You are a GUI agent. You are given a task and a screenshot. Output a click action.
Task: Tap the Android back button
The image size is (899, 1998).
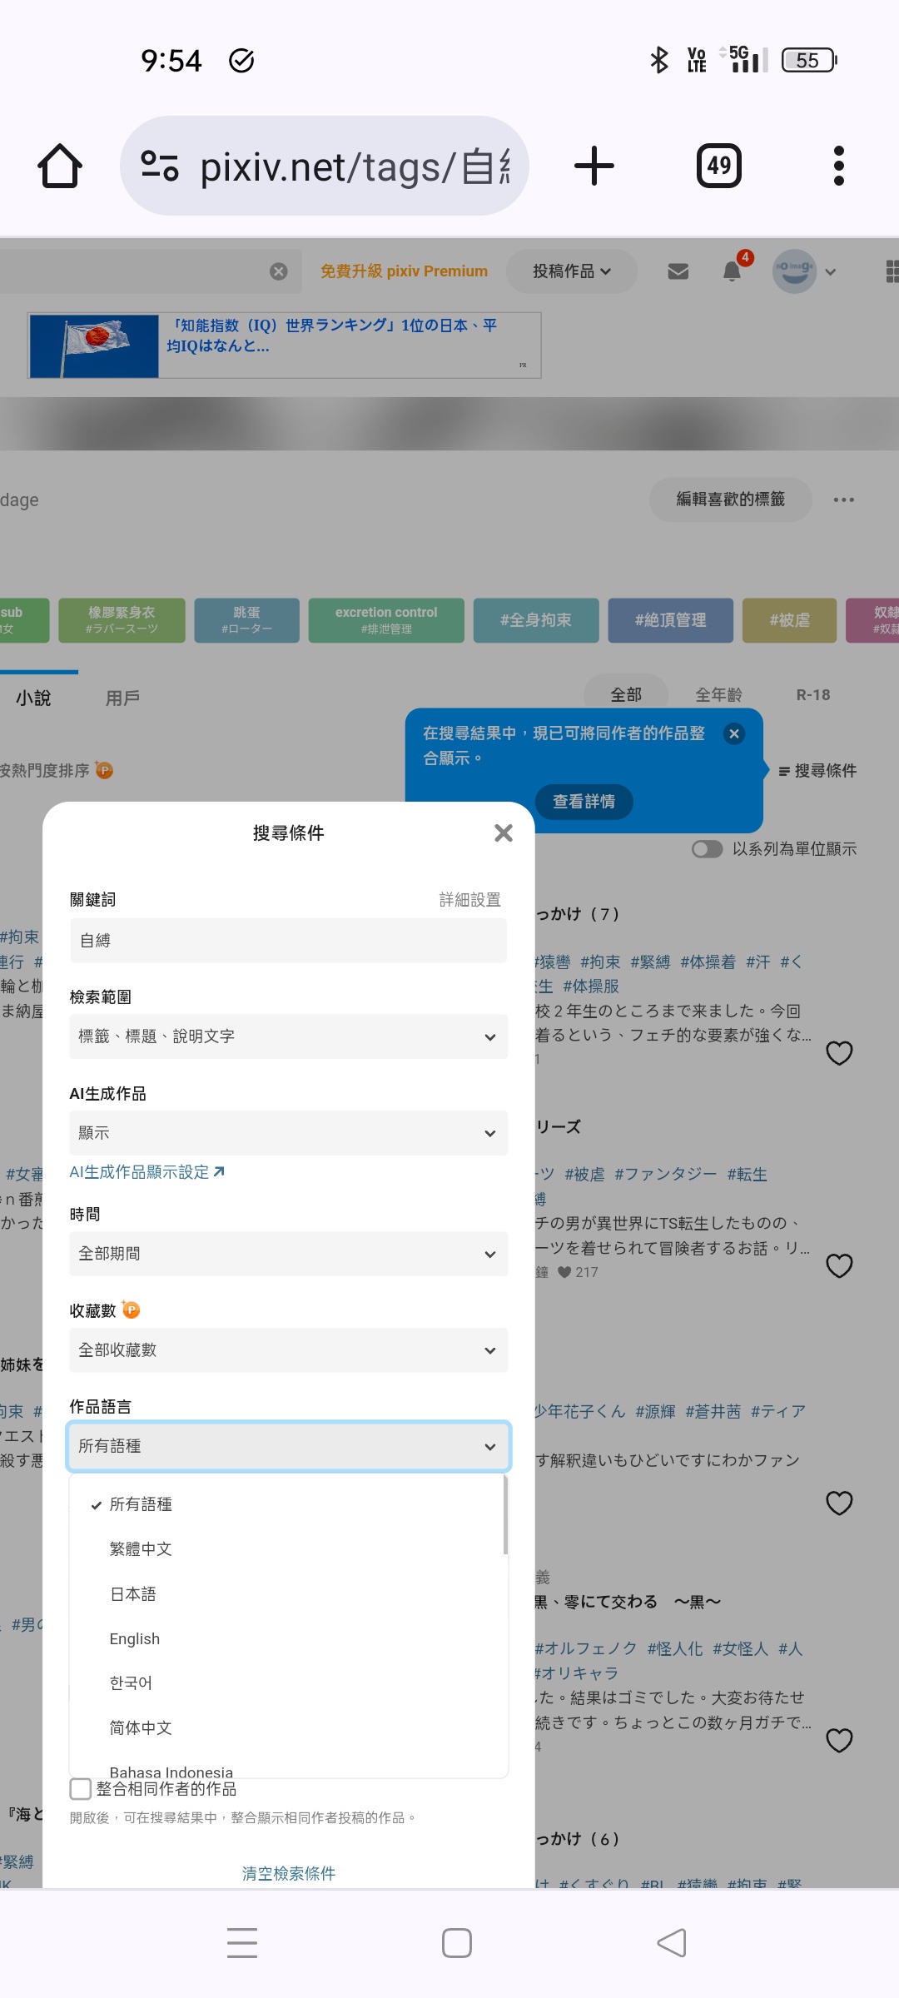[672, 1943]
